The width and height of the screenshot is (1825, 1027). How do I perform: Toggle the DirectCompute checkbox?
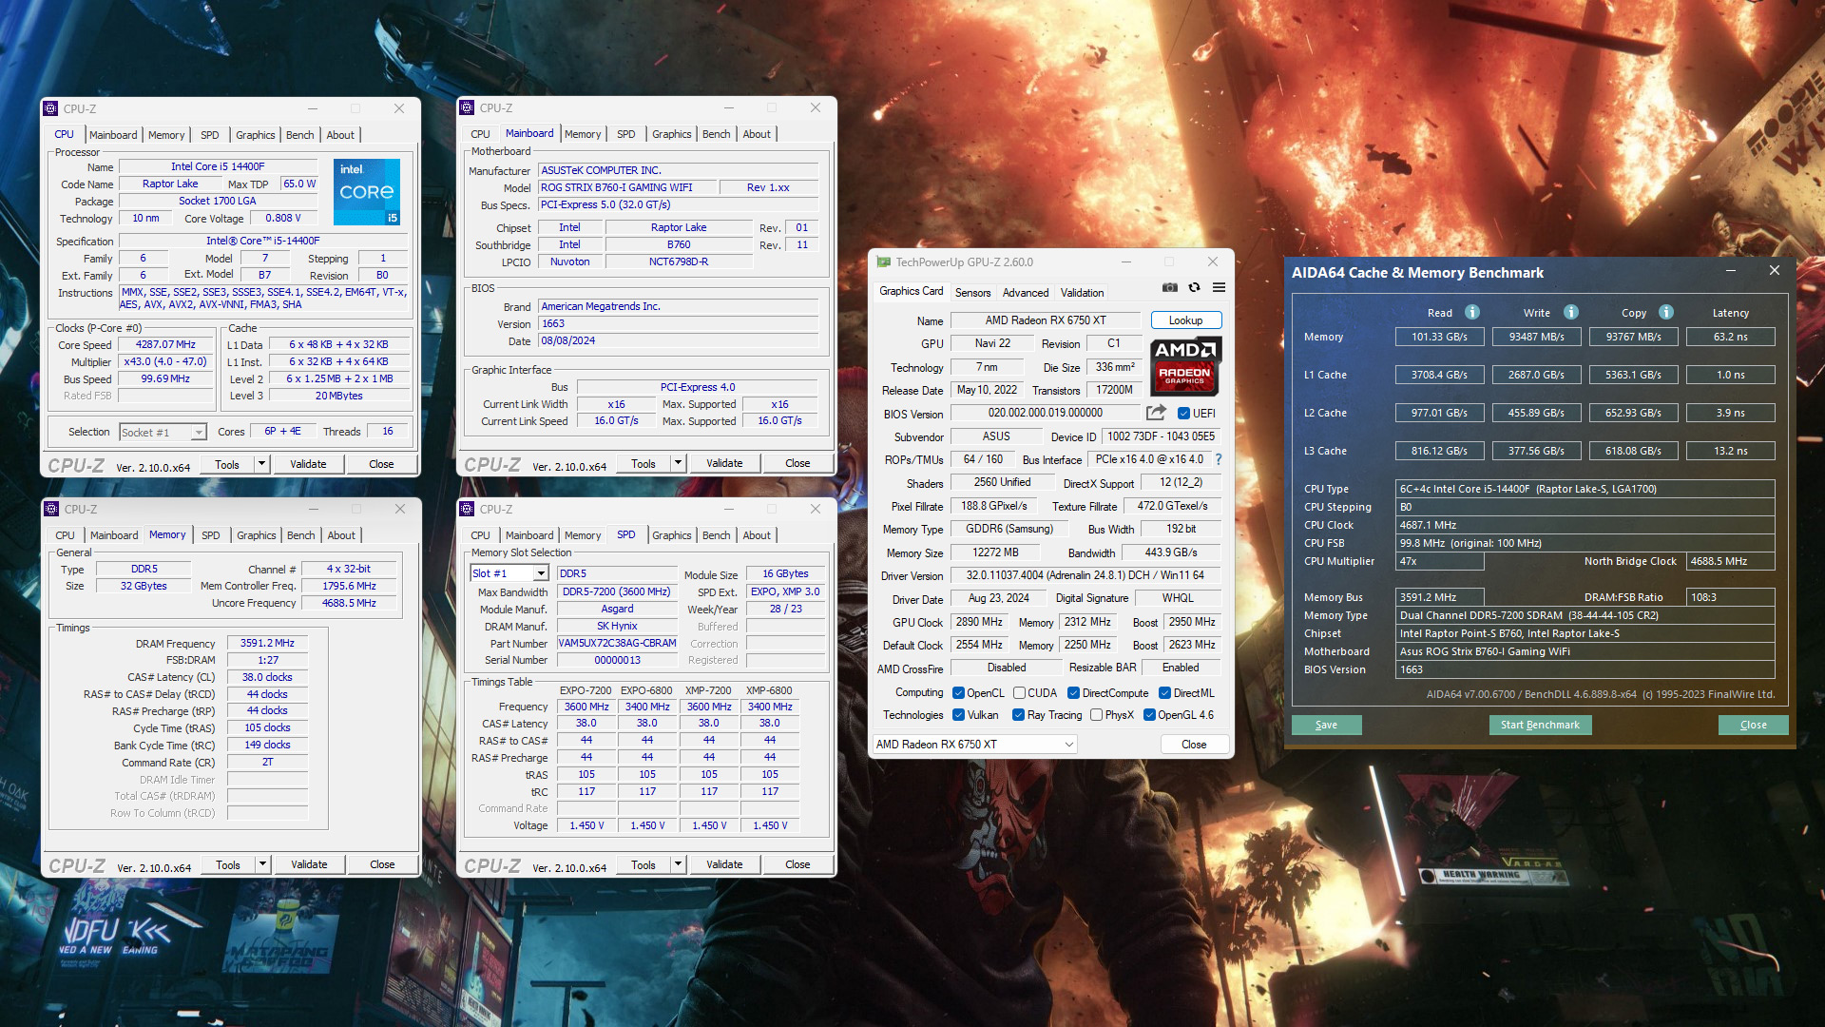click(1073, 693)
